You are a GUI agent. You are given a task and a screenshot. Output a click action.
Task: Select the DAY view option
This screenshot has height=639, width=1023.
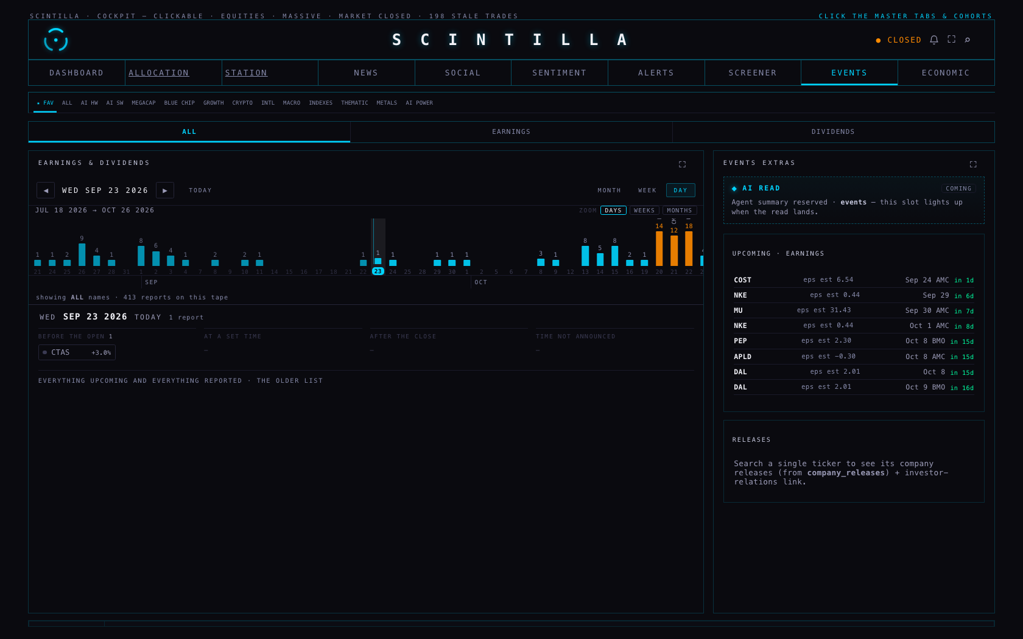(680, 190)
